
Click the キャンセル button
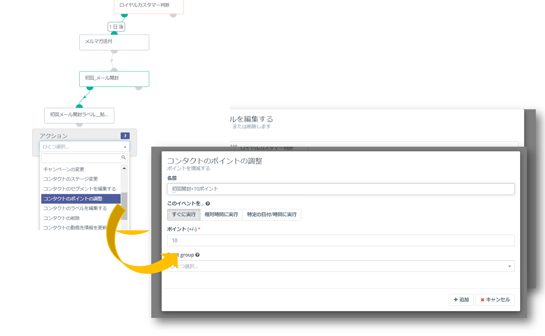tap(495, 300)
